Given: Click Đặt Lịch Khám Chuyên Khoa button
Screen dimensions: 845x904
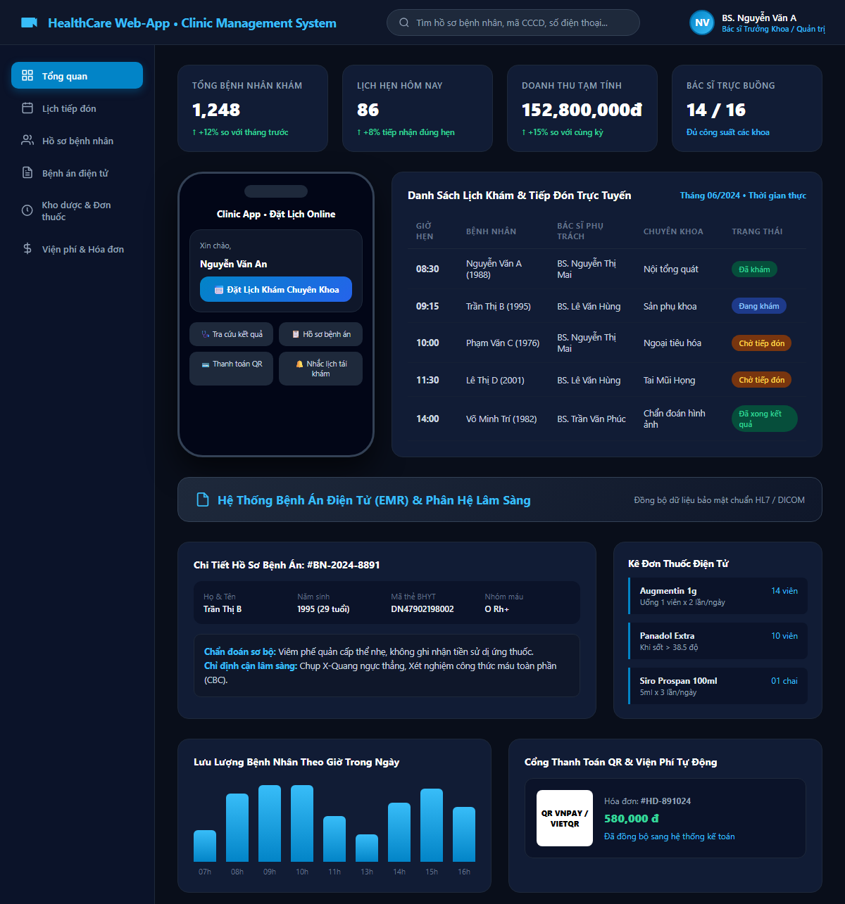Looking at the screenshot, I should click(276, 289).
